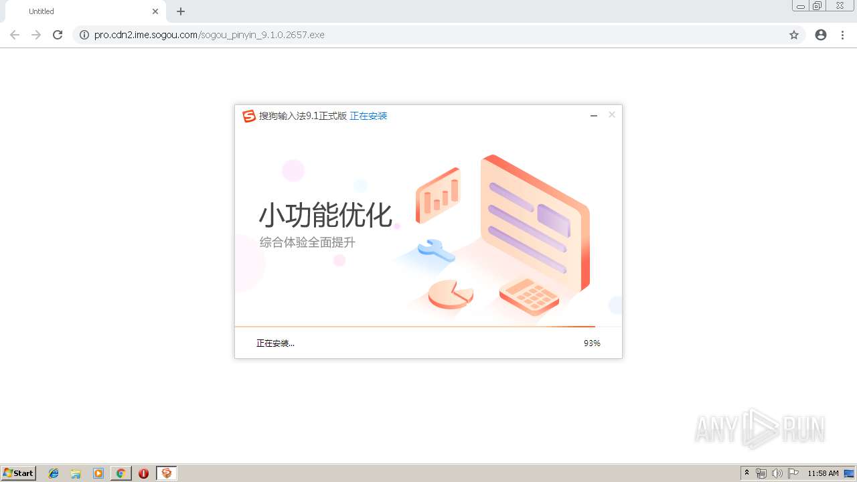The width and height of the screenshot is (857, 482).
Task: Go back in browser history
Action: (15, 35)
